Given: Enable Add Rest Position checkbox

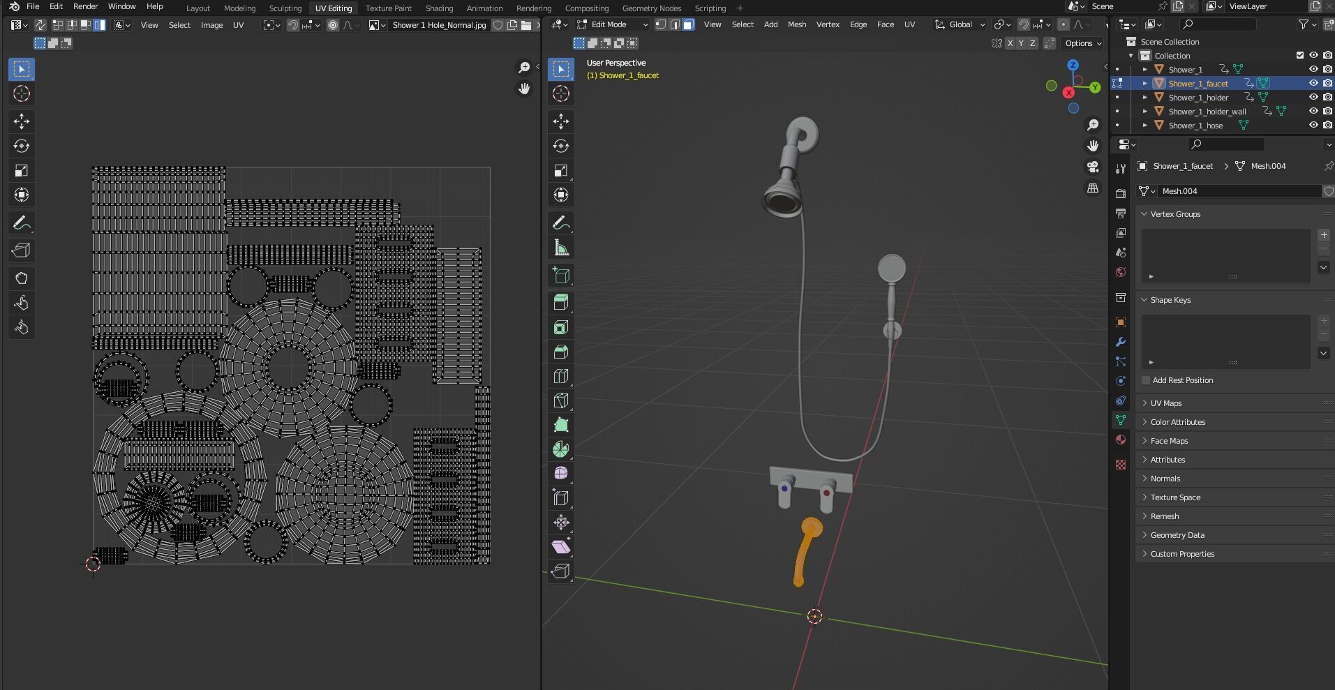Looking at the screenshot, I should [x=1146, y=380].
